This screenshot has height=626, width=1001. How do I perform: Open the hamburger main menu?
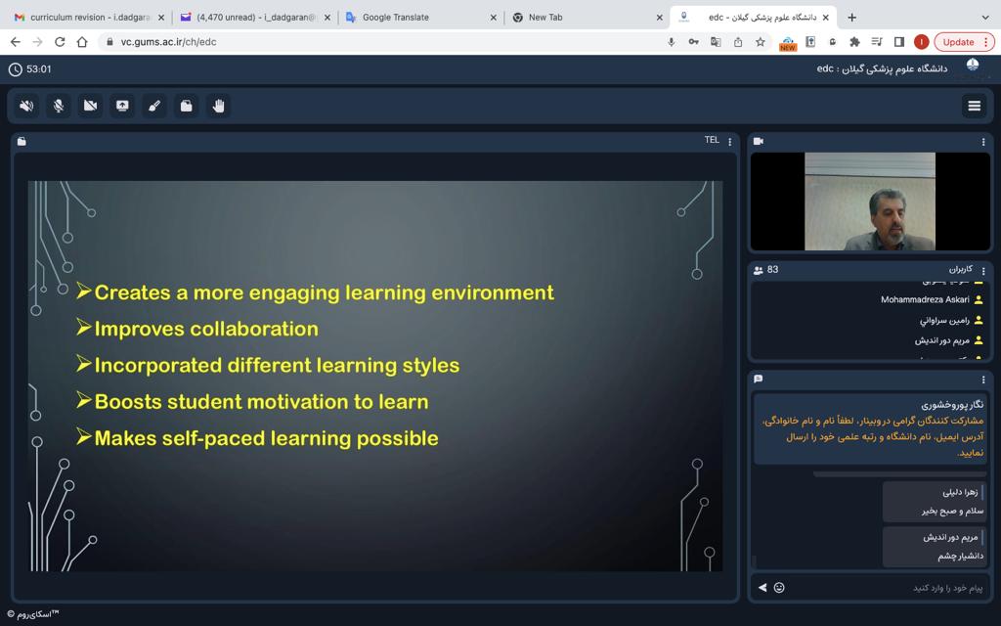(974, 106)
